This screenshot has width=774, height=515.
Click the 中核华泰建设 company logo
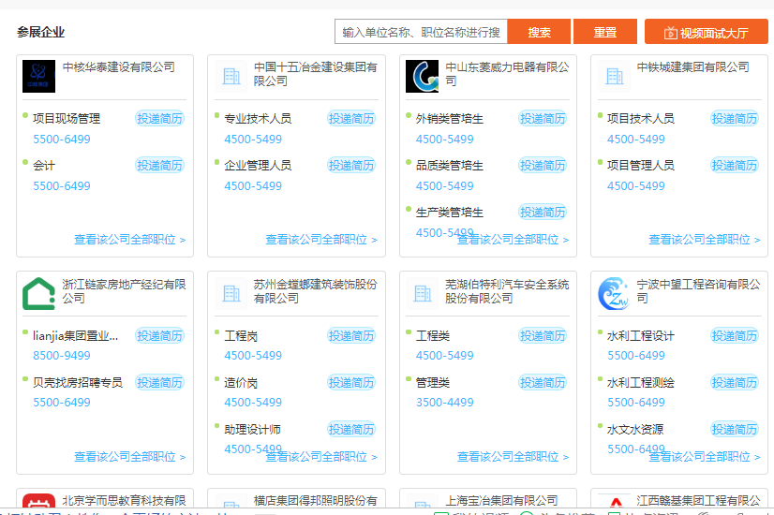tap(38, 76)
